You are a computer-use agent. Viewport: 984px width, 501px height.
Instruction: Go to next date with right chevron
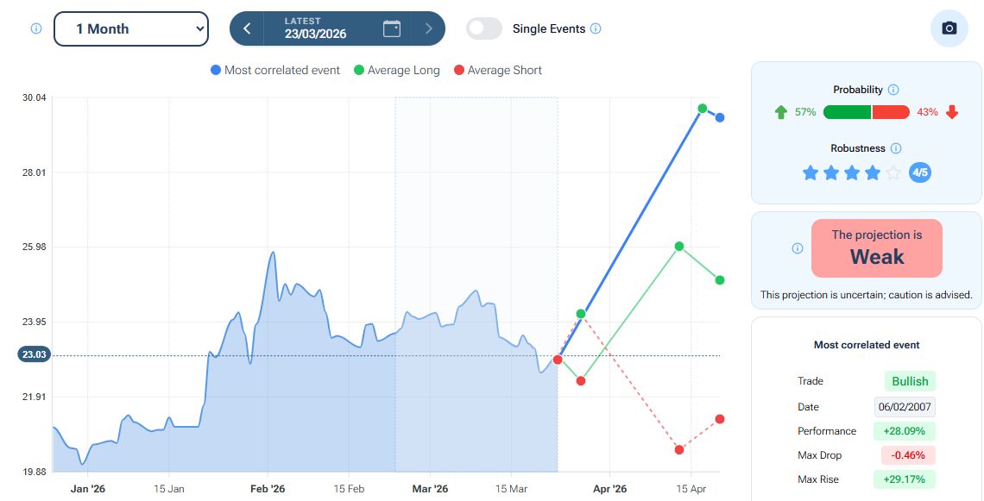click(x=428, y=28)
